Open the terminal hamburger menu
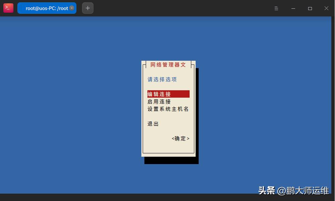The width and height of the screenshot is (335, 201). 276,8
